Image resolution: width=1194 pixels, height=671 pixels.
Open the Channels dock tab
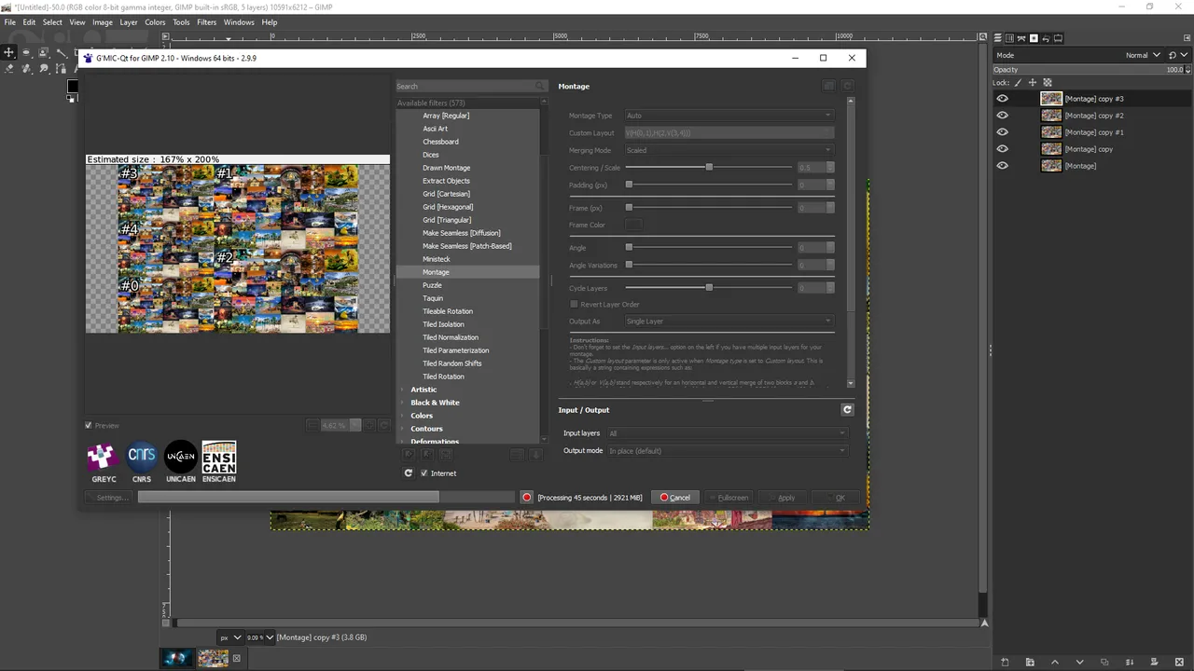point(1009,38)
